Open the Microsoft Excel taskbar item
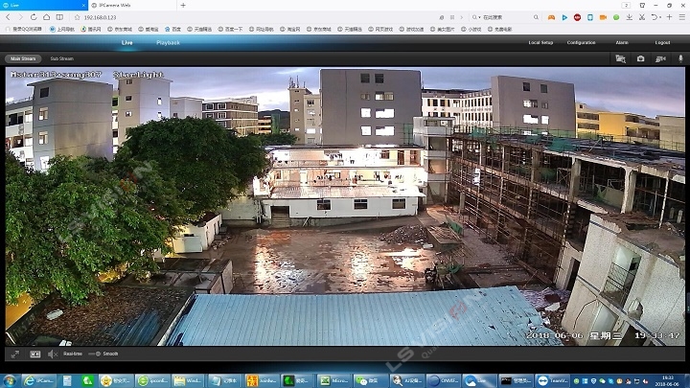690x388 pixels. [x=334, y=380]
